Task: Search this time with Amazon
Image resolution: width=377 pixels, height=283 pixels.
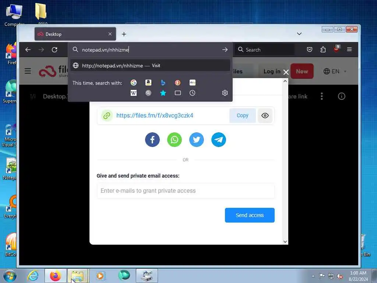Action: pos(148,83)
